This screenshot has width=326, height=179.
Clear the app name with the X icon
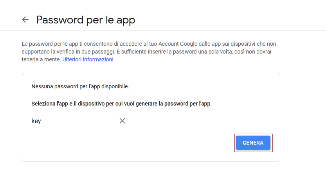122,121
